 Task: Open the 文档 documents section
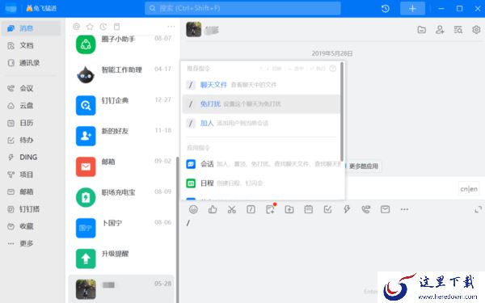(31, 45)
